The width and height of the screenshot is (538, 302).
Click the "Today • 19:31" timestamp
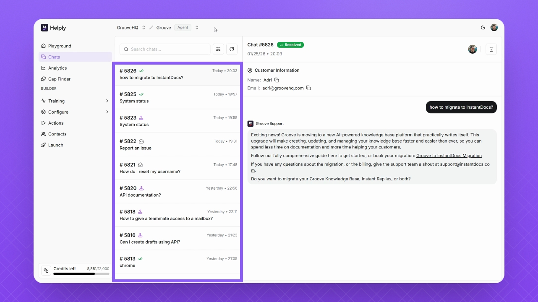[x=226, y=141]
